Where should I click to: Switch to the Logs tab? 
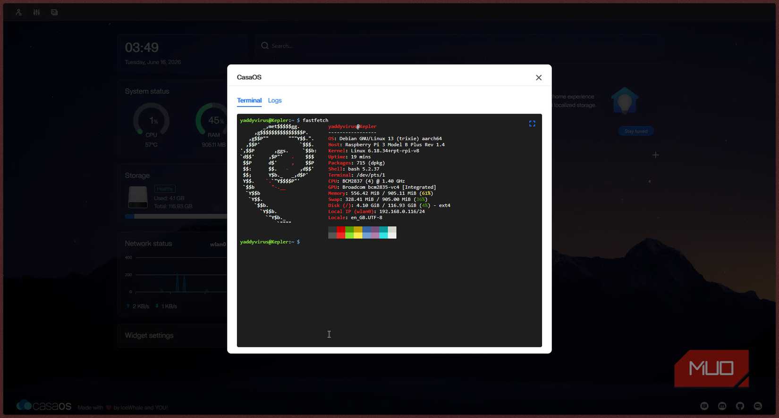coord(275,100)
